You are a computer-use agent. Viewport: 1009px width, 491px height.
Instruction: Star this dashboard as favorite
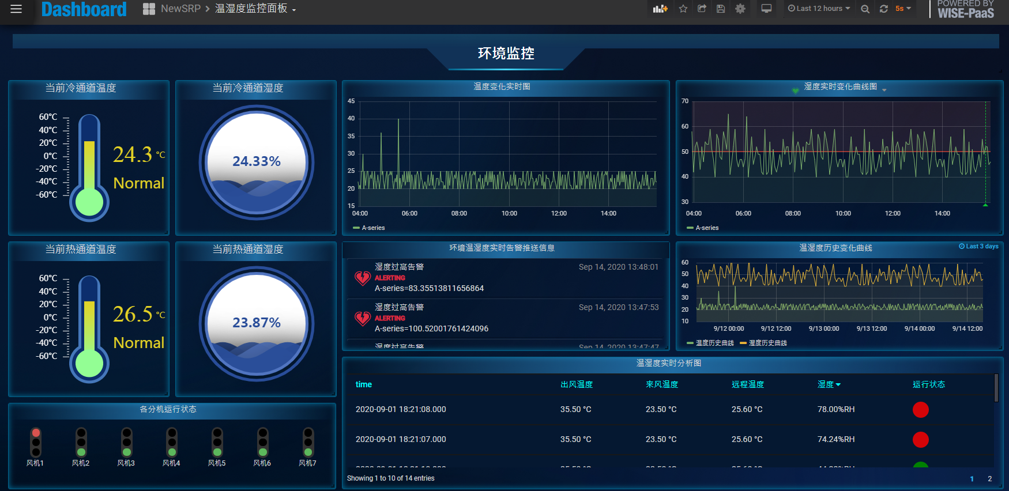[x=683, y=9]
